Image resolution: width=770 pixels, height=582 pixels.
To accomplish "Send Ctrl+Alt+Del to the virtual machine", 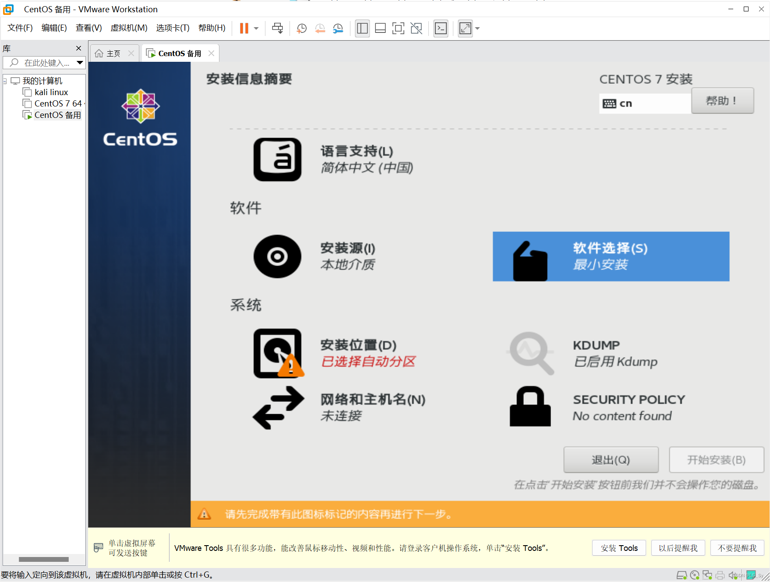I will (x=277, y=28).
